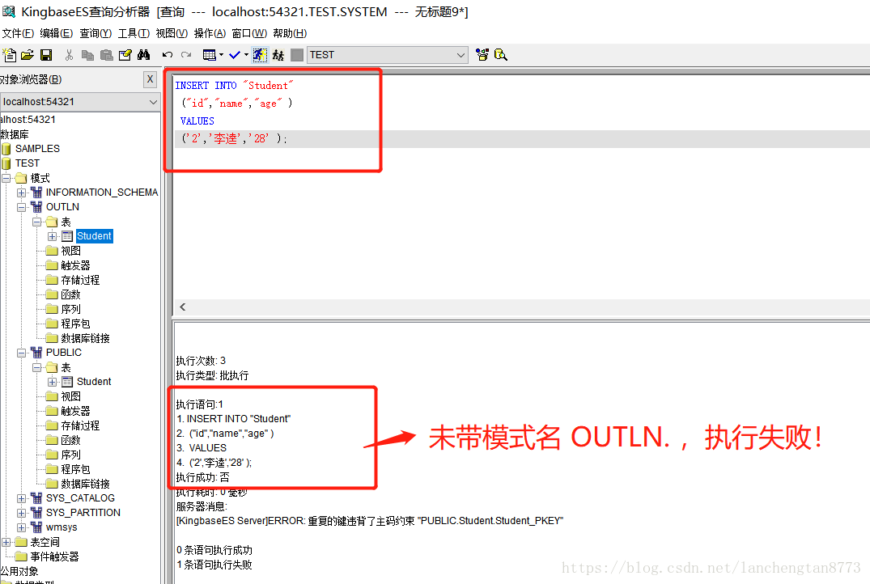Open the 窗口(W) menu

pyautogui.click(x=249, y=33)
